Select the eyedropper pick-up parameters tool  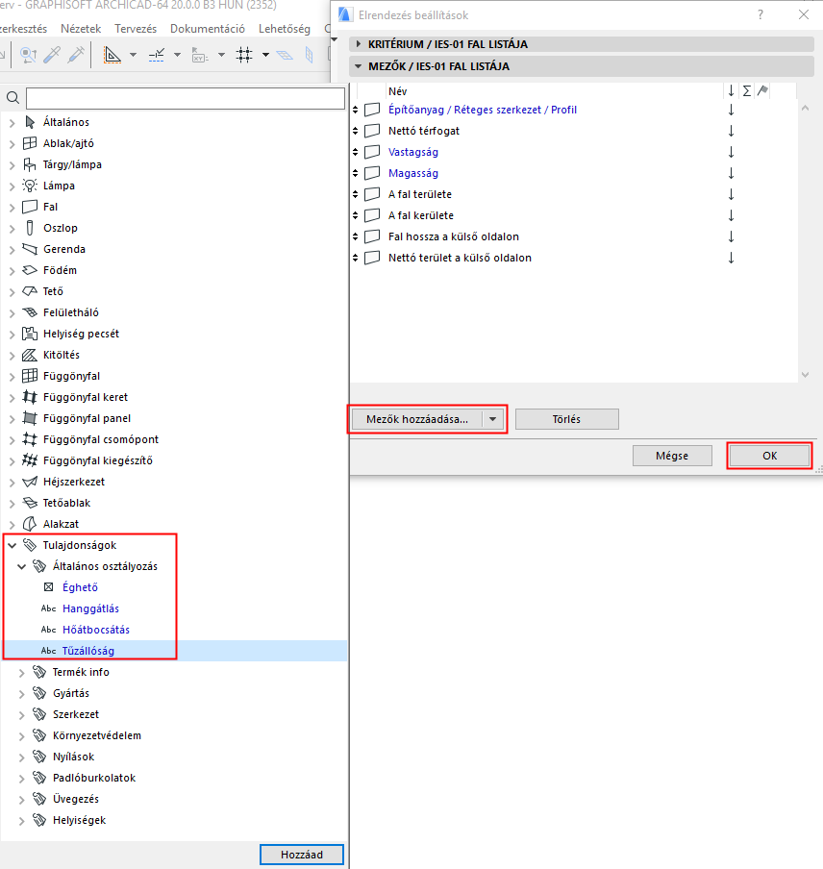click(x=52, y=54)
